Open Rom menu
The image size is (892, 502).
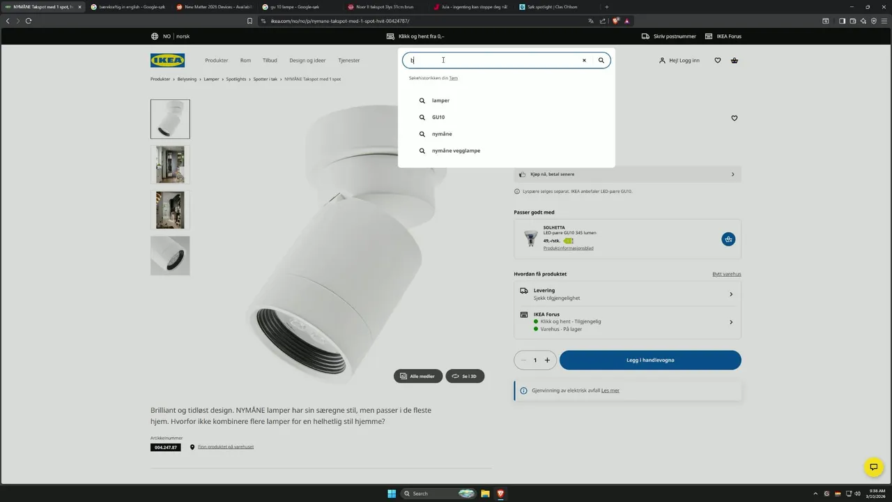coord(245,61)
